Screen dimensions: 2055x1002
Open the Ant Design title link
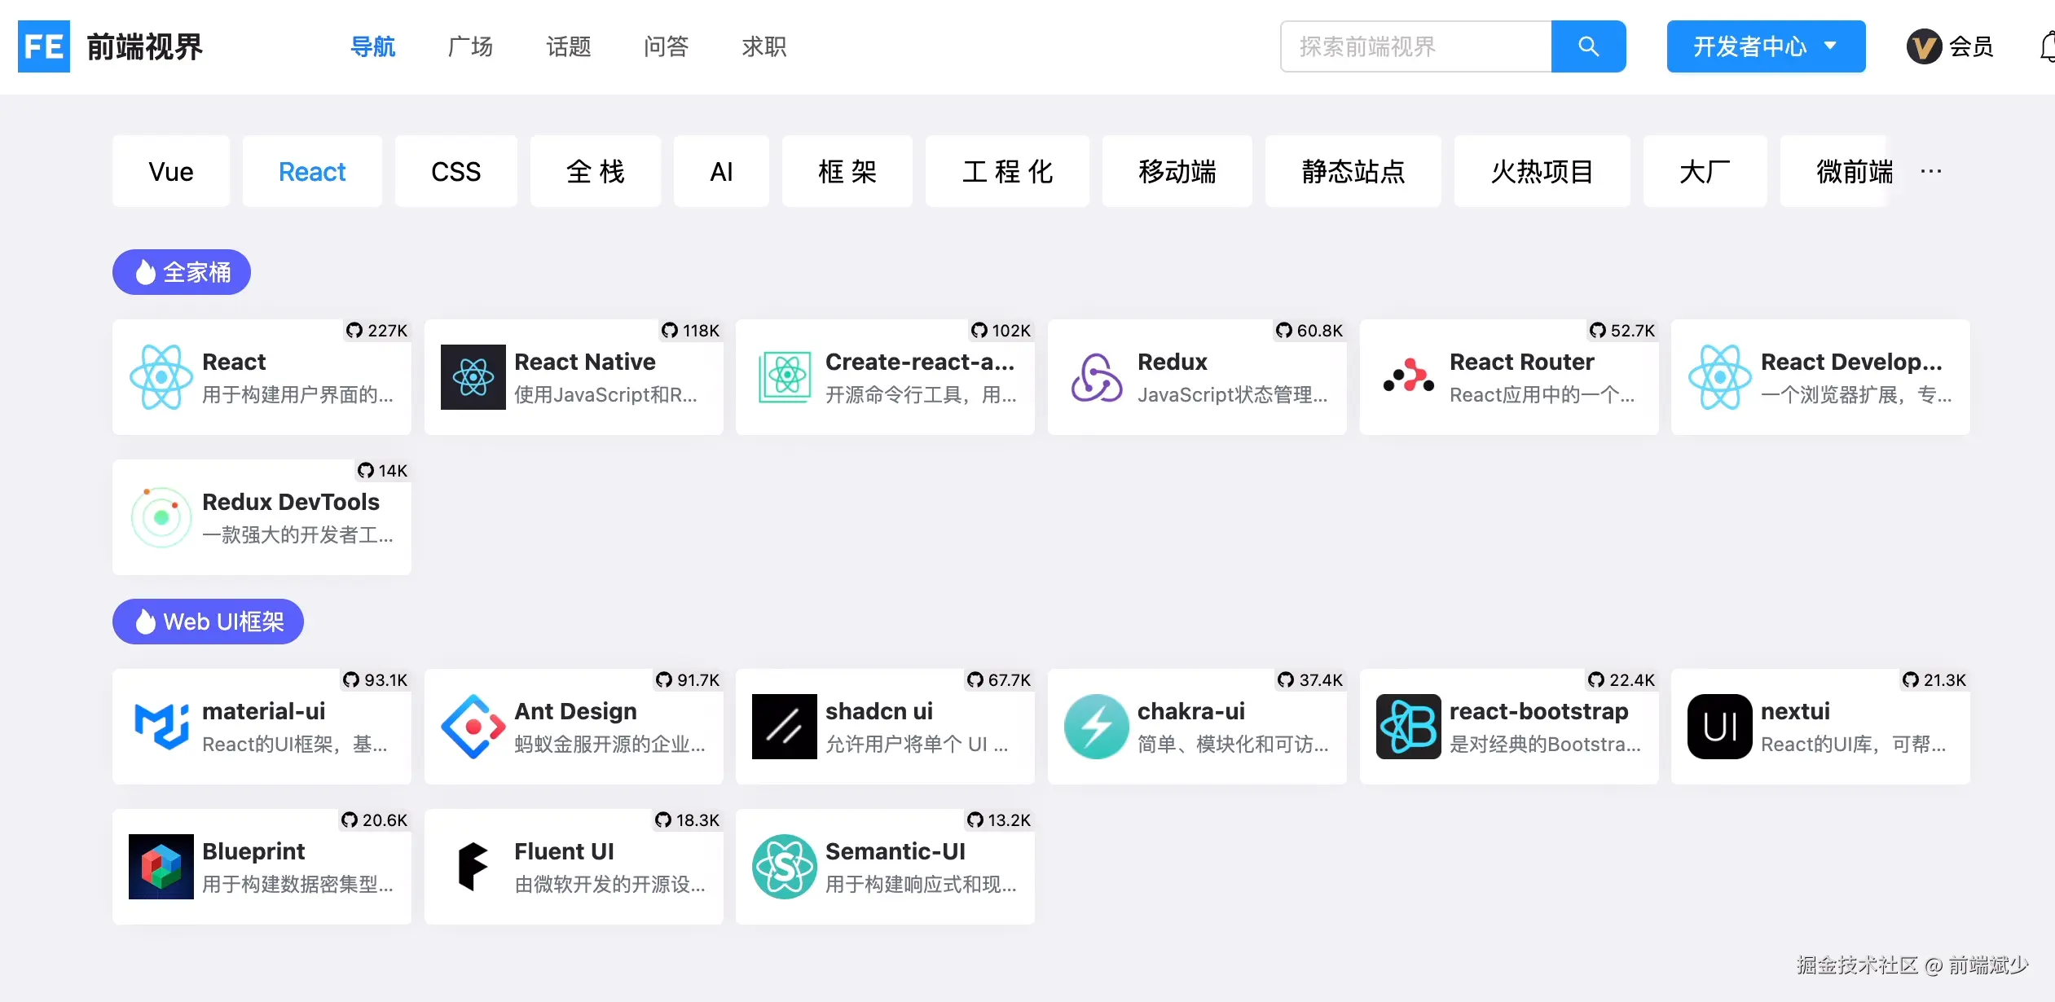(x=575, y=711)
